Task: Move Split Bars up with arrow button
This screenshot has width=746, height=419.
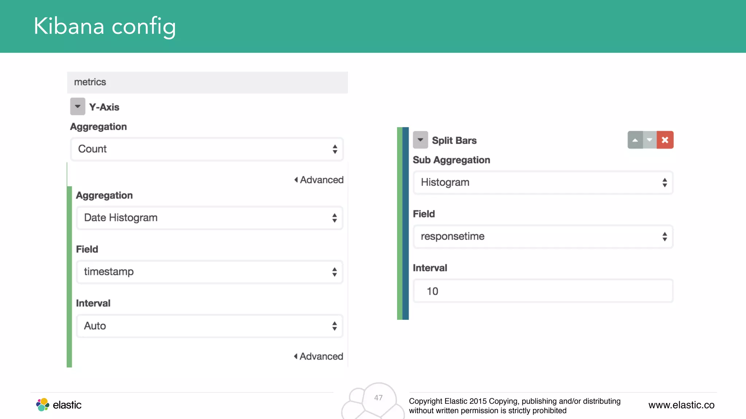Action: coord(635,140)
